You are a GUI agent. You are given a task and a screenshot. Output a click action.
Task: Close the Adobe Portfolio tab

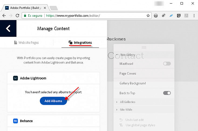click(x=45, y=8)
